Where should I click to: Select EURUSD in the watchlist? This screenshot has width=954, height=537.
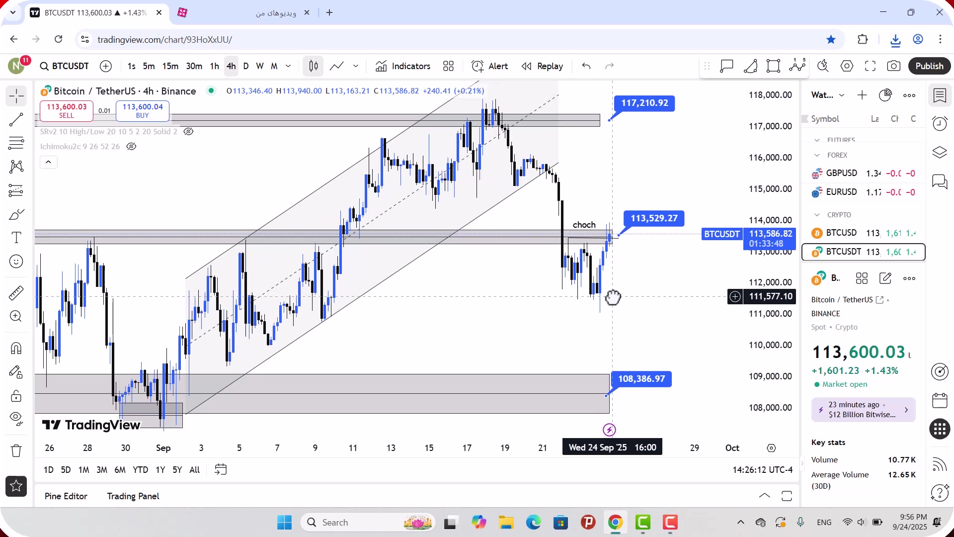[864, 192]
